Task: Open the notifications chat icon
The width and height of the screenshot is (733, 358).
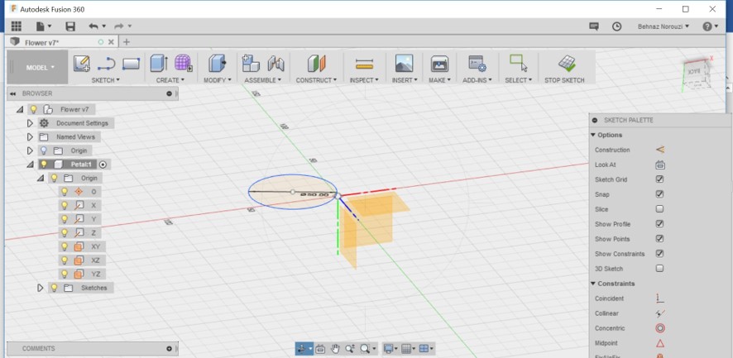Action: [x=594, y=26]
